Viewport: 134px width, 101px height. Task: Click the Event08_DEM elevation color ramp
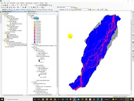pos(39,75)
